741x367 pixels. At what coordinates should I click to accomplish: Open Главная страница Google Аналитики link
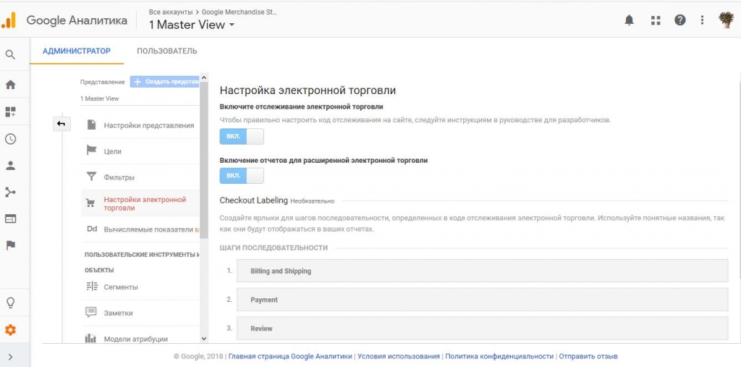(290, 356)
